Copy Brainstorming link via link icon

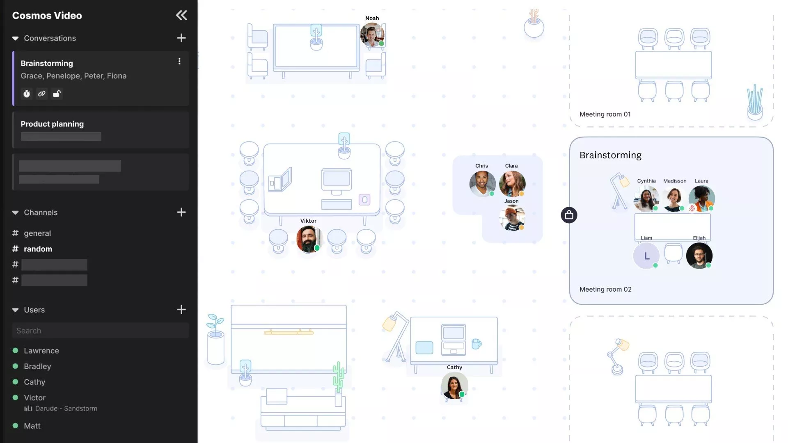pyautogui.click(x=41, y=94)
